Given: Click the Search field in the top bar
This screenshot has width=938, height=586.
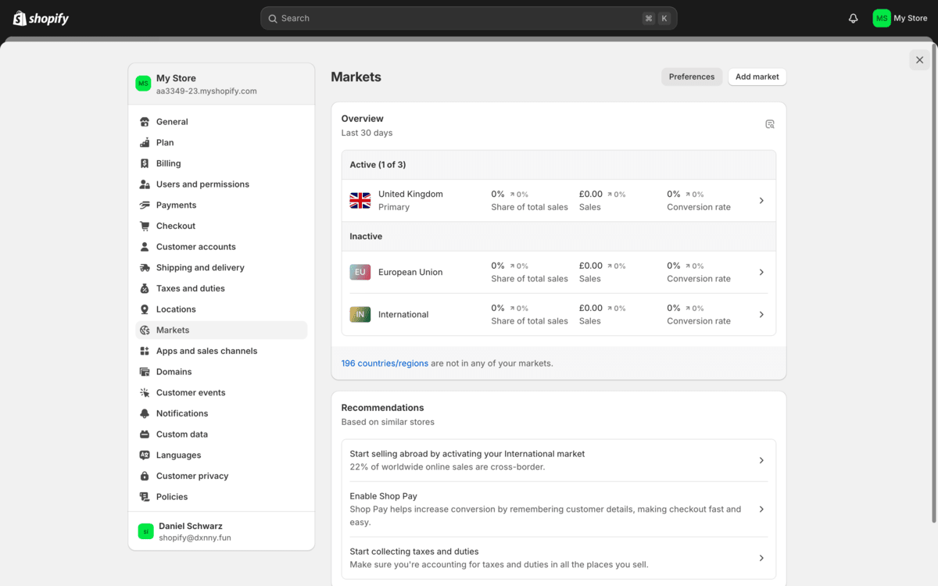Looking at the screenshot, I should point(469,17).
